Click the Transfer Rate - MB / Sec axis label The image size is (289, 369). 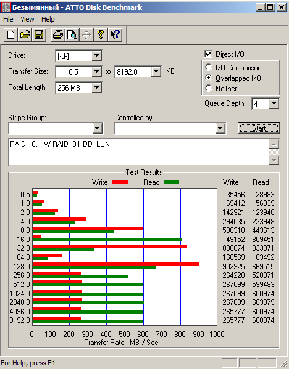click(x=121, y=342)
